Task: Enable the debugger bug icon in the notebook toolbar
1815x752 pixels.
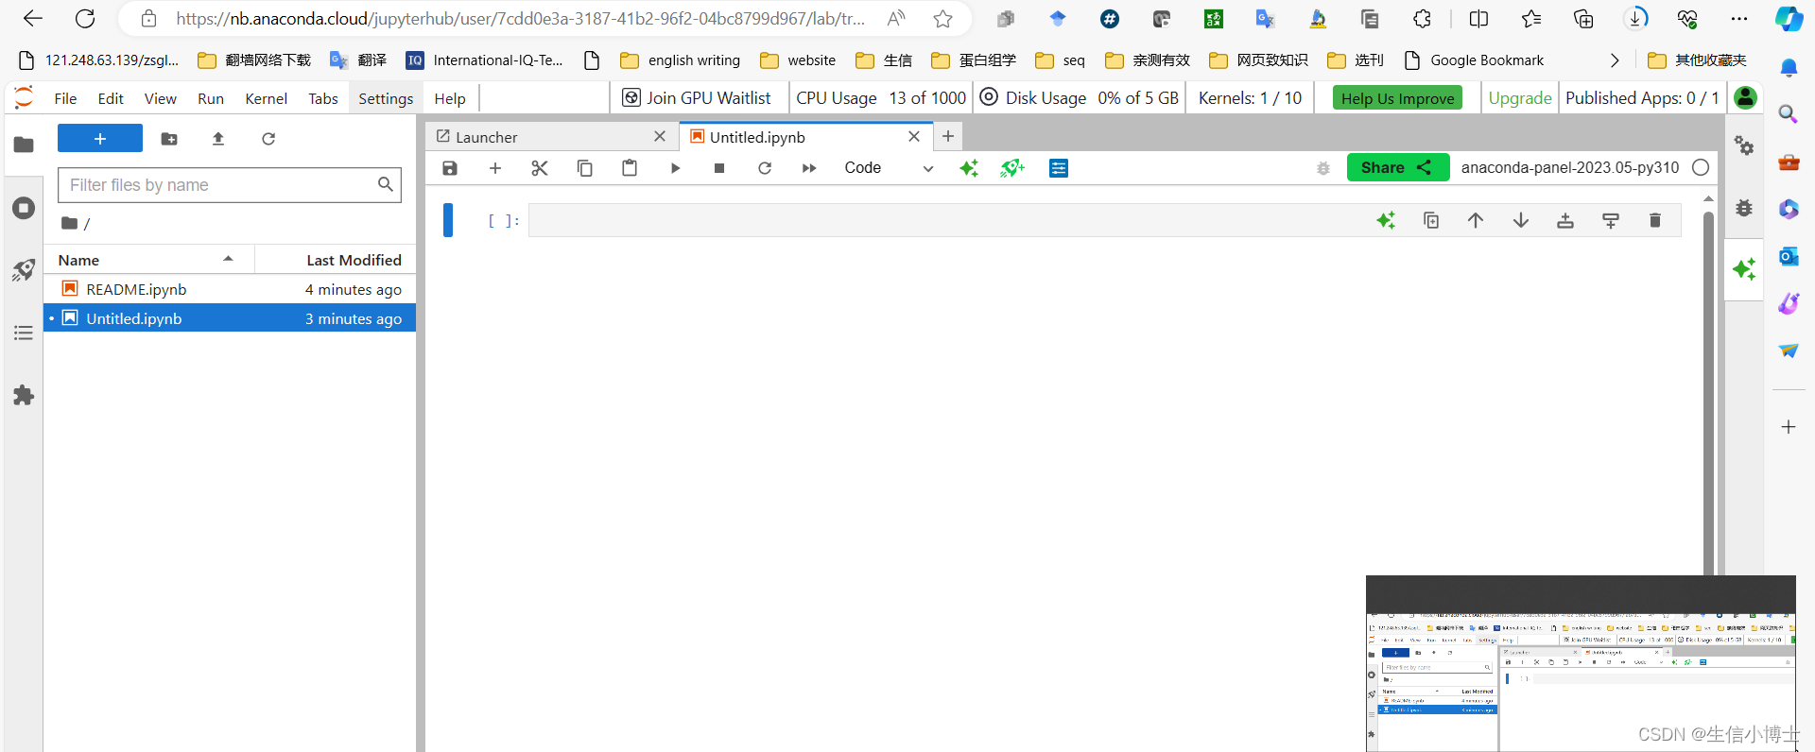Action: click(x=1323, y=168)
